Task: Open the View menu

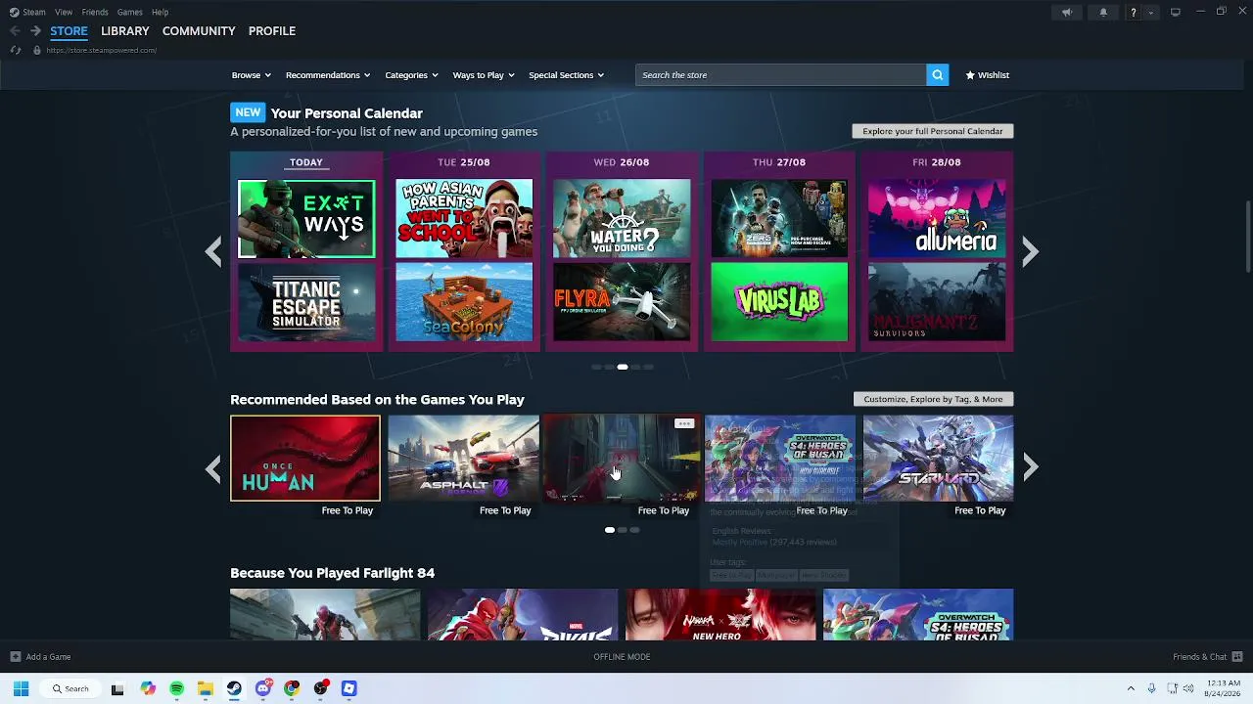Action: (64, 12)
